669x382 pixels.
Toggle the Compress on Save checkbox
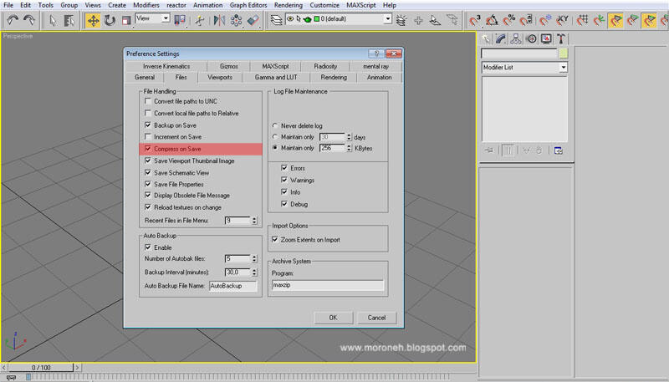pos(147,149)
